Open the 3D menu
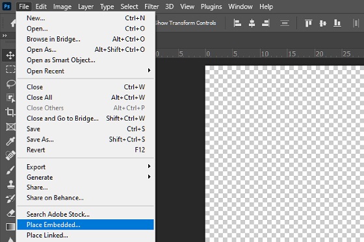Viewport: 364px width, 242px height. coord(169,6)
